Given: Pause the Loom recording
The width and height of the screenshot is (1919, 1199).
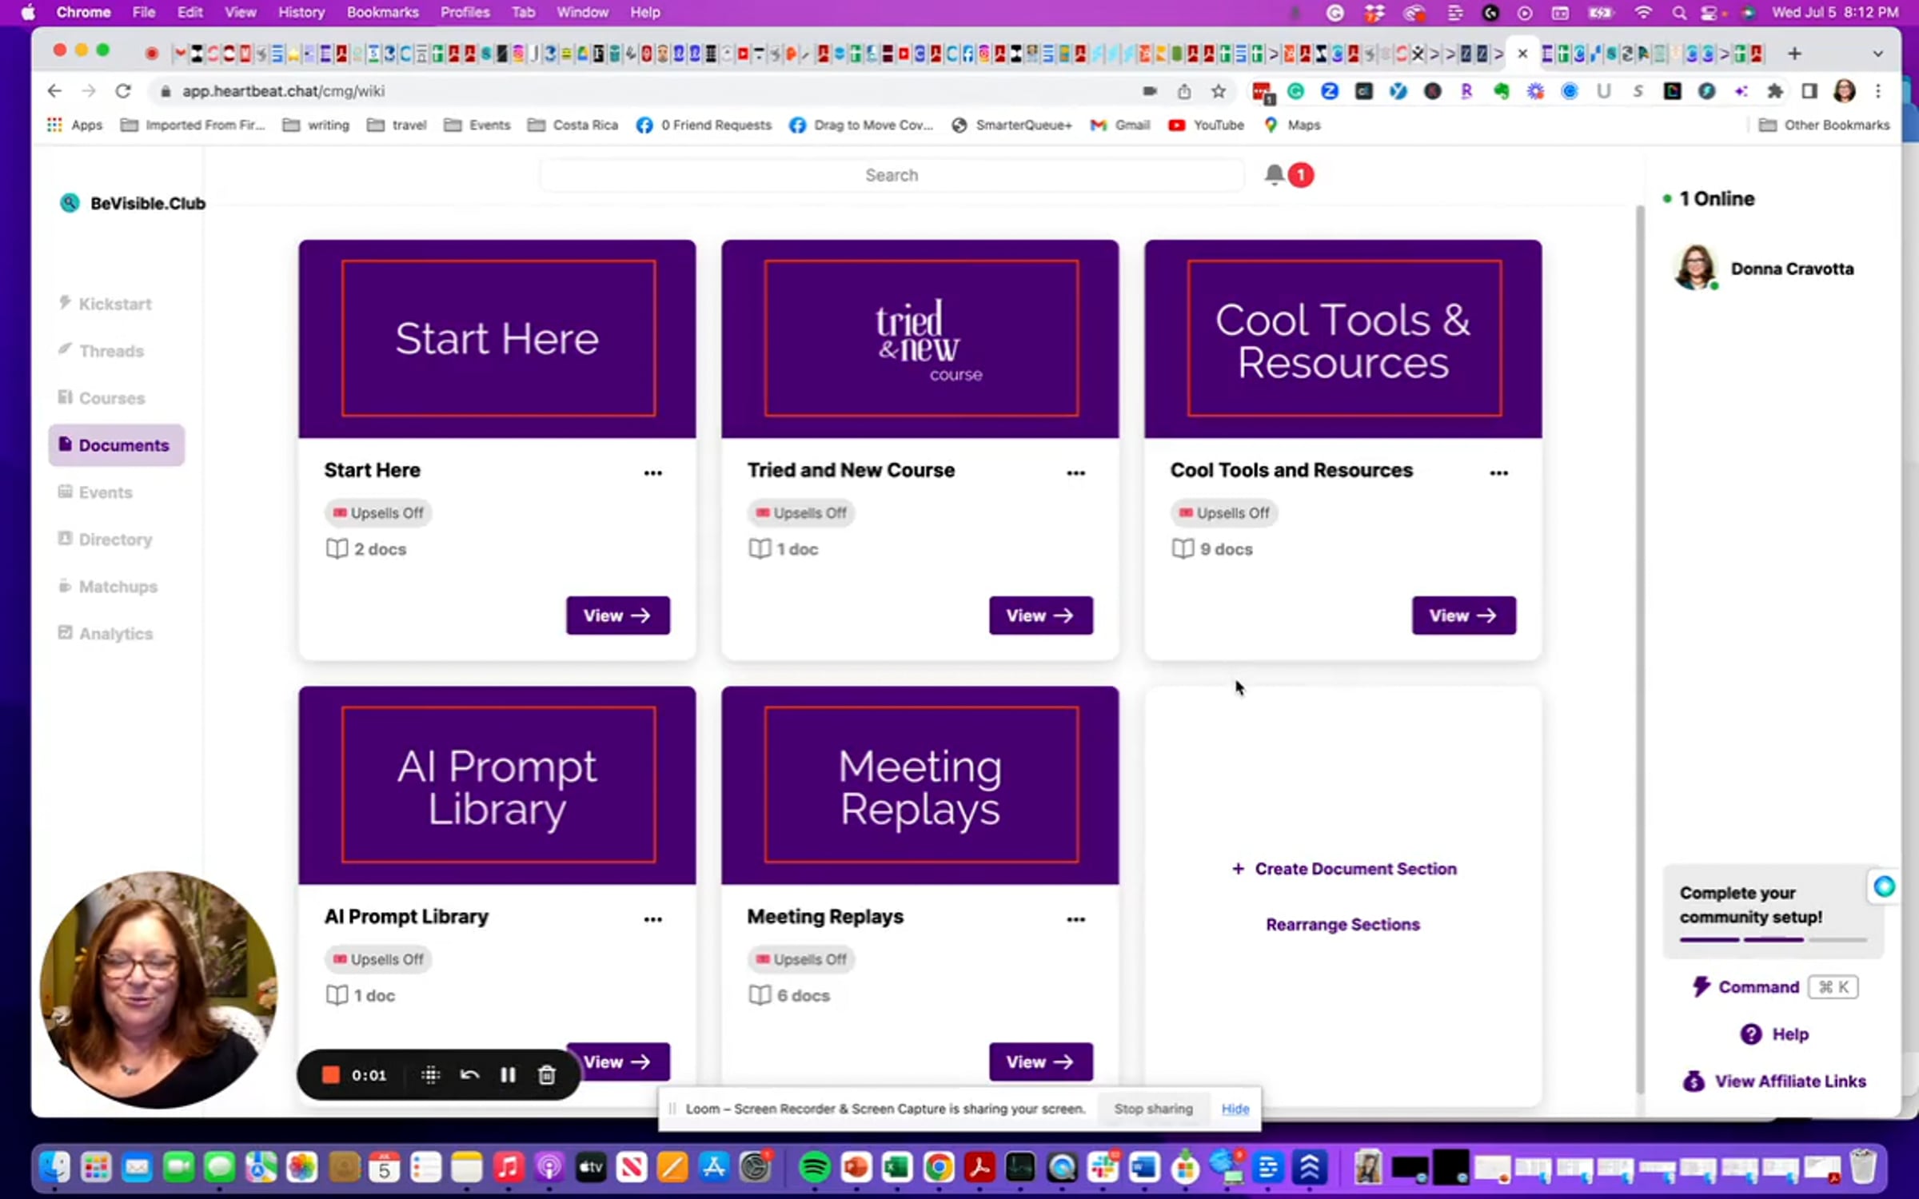Looking at the screenshot, I should click(x=508, y=1075).
